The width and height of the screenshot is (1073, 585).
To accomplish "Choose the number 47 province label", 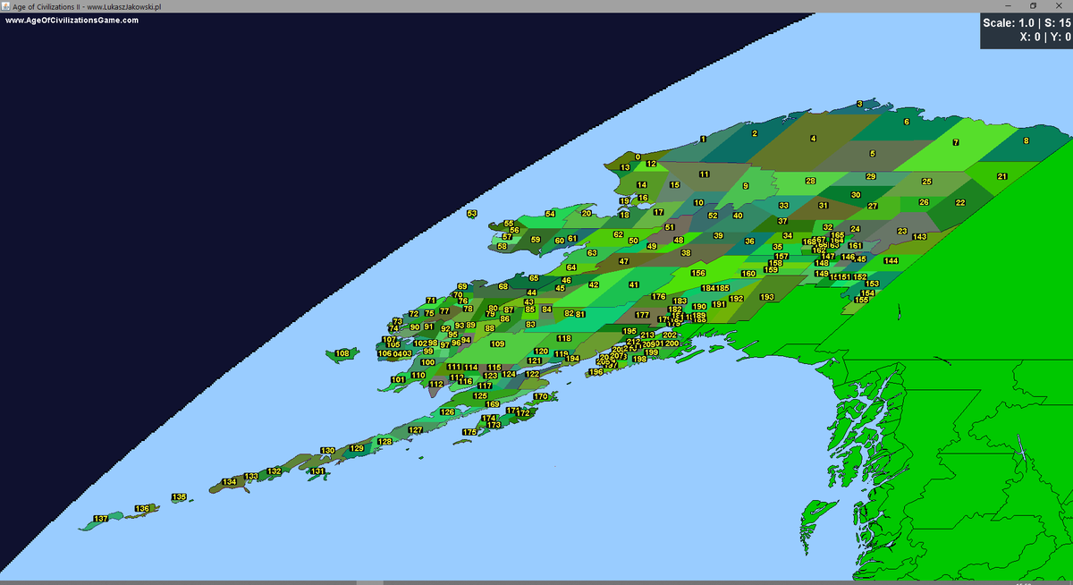I will coord(623,261).
